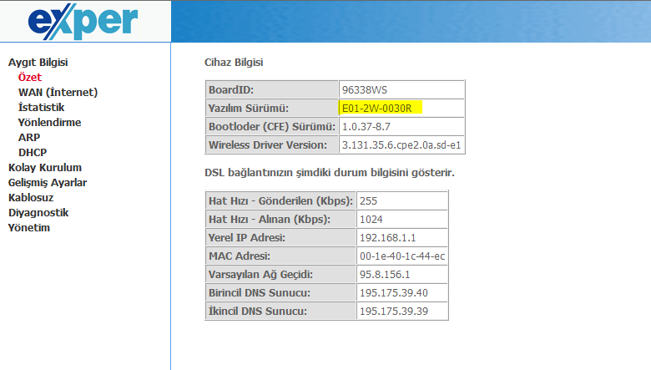Click the 195.175.39.40 DNS value
The width and height of the screenshot is (651, 370).
(x=394, y=293)
